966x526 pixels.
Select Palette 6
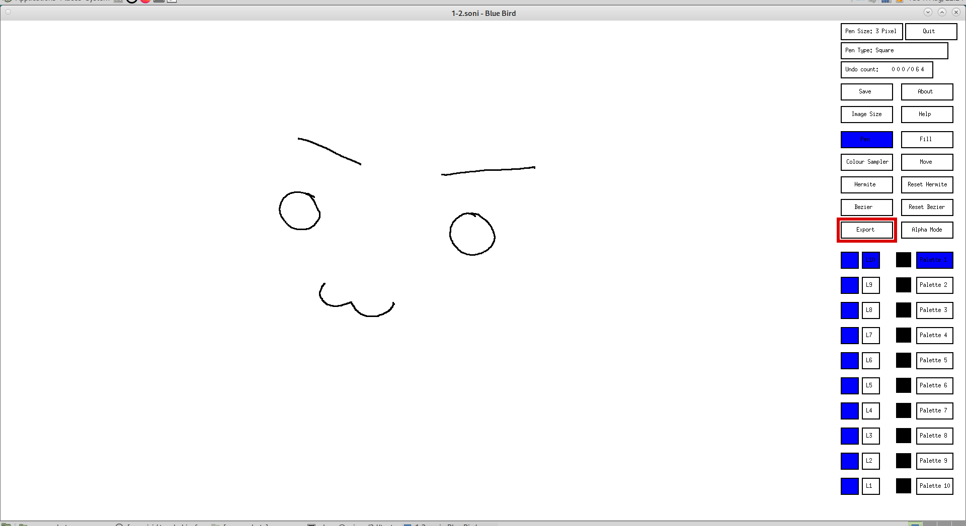(934, 385)
